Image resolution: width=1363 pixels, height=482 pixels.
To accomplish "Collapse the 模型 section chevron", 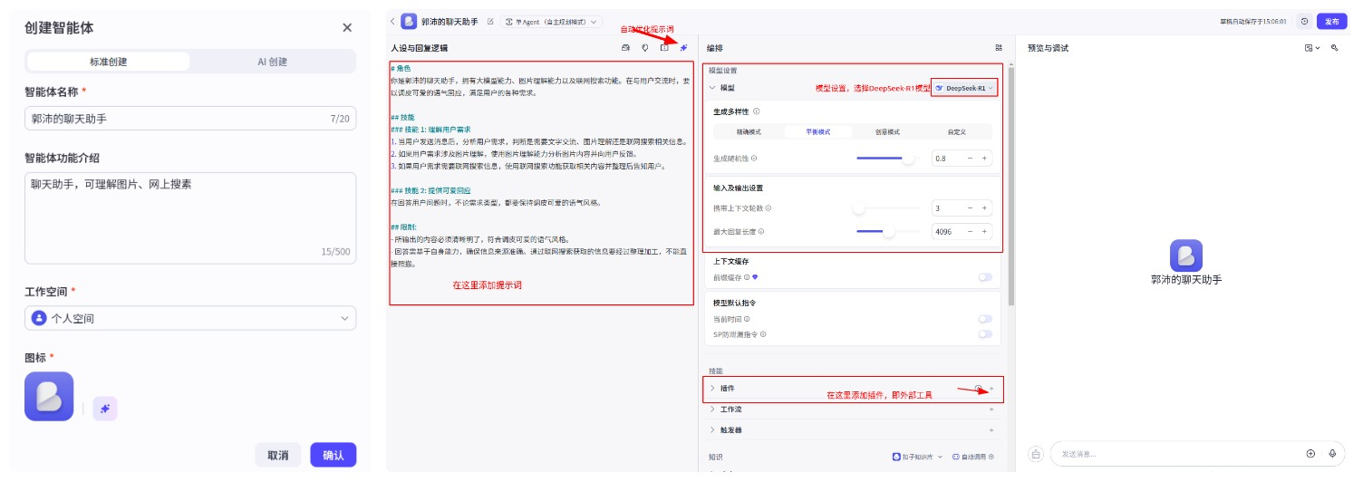I will [712, 88].
